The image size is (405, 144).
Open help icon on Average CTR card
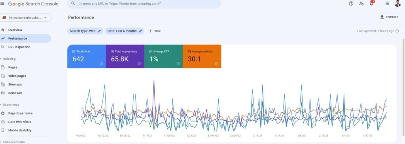178,64
